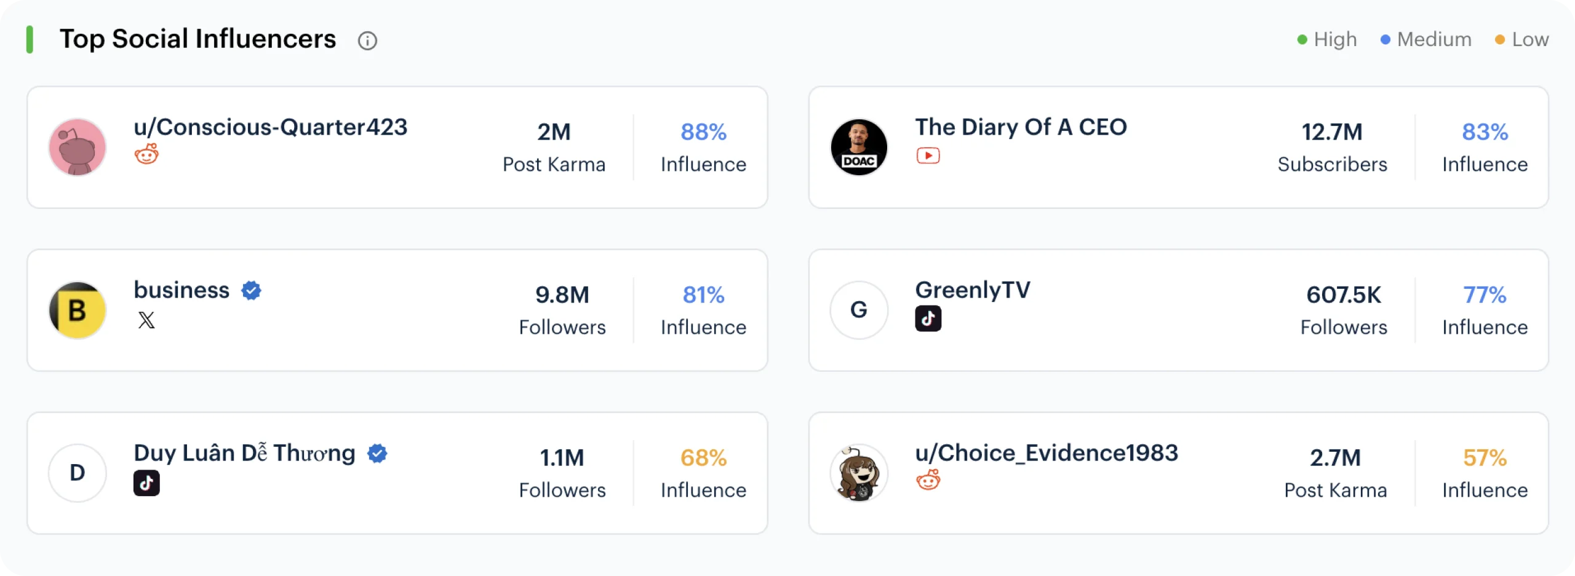Select the Low legend label
Viewport: 1575px width, 576px height.
click(x=1530, y=39)
